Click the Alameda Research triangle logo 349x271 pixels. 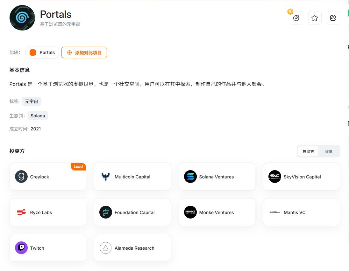(106, 248)
